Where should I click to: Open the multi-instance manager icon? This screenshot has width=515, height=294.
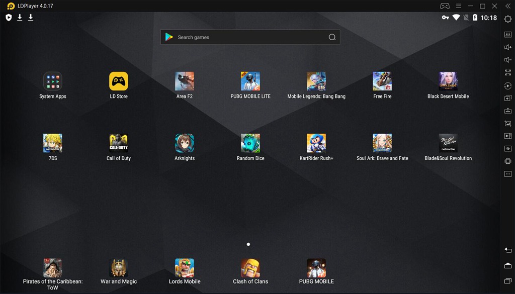[508, 98]
